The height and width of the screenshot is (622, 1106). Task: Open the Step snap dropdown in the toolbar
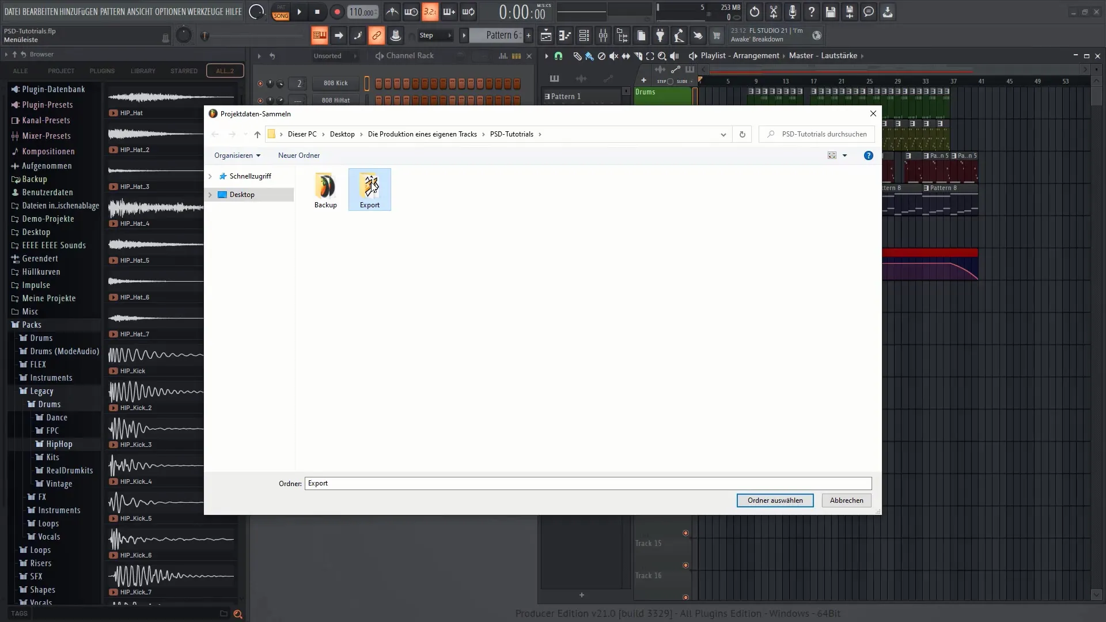(435, 36)
